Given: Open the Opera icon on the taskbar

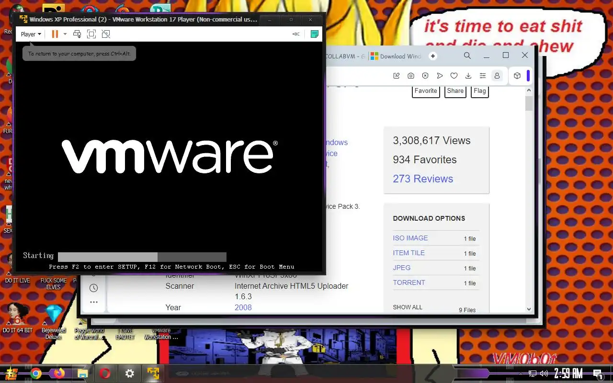Looking at the screenshot, I should (105, 373).
